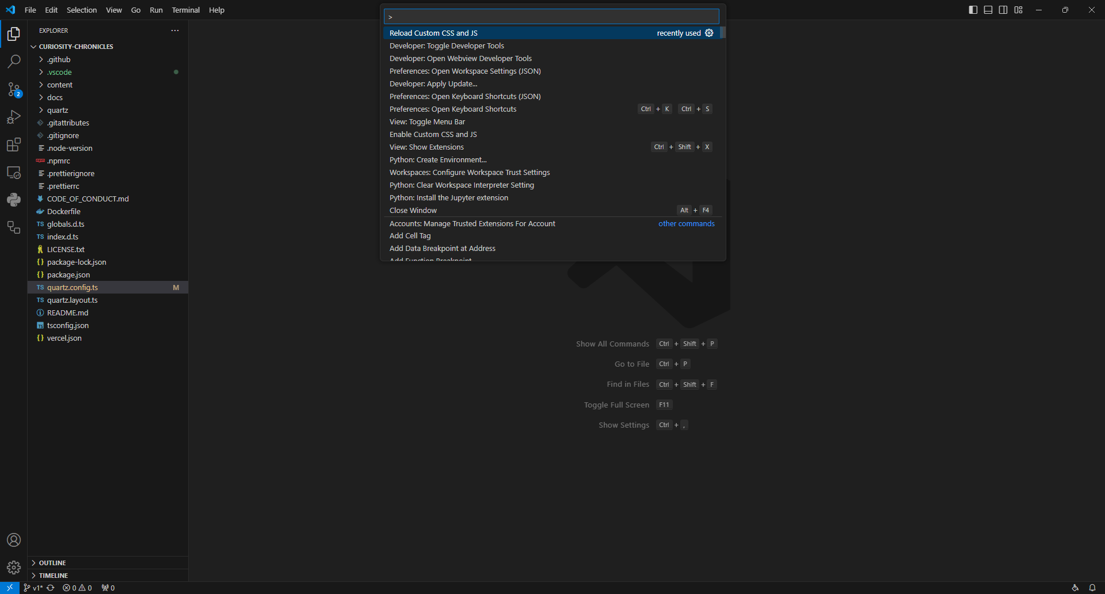Open the Go menu
The width and height of the screenshot is (1105, 594).
(x=136, y=10)
